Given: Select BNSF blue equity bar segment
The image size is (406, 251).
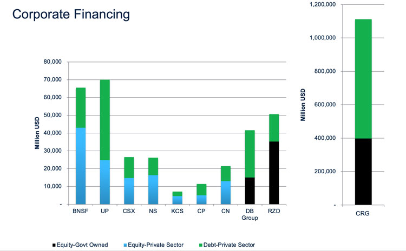Looking at the screenshot, I should (81, 166).
